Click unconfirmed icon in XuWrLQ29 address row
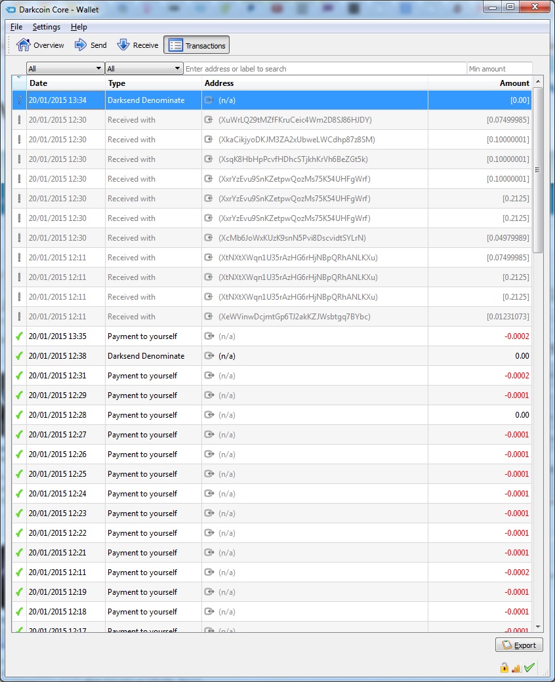Viewport: 555px width, 682px height. click(x=19, y=120)
